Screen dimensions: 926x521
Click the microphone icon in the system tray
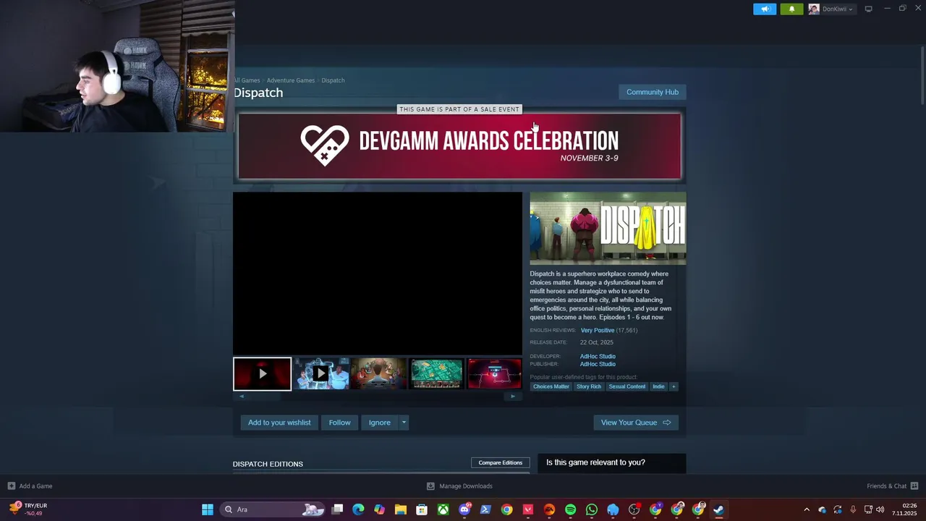(x=853, y=509)
